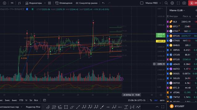
Task: Select the chart layout square icon
Action: click(142, 3)
